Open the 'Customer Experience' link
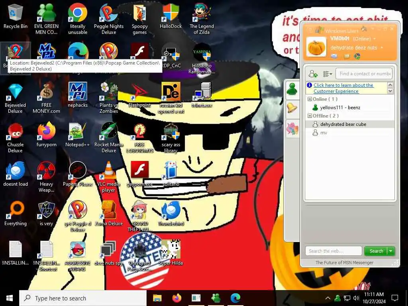Viewport: 408px width, 306px height. 343,88
